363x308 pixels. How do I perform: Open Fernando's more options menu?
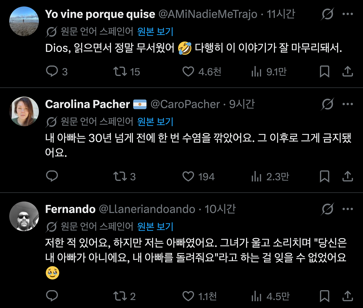pos(348,209)
